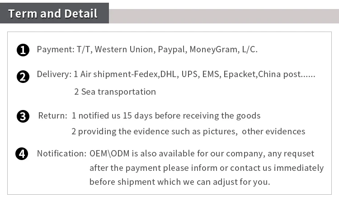Click the MoneyGram payment text
Viewport: 339px width, 197px height.
[214, 50]
